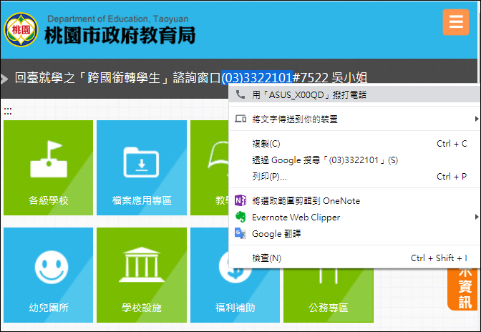Open the 公務專區 tile
481x332 pixels.
329,296
